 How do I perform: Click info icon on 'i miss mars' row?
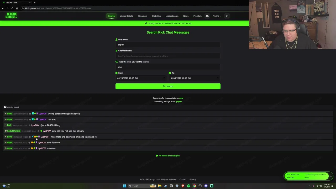coord(30,137)
